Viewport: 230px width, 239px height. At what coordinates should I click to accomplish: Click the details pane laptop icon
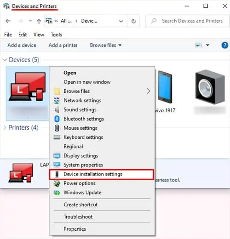(21, 173)
